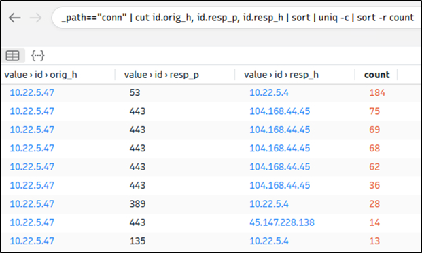Select count value 14
This screenshot has height=253, width=422.
click(x=374, y=222)
